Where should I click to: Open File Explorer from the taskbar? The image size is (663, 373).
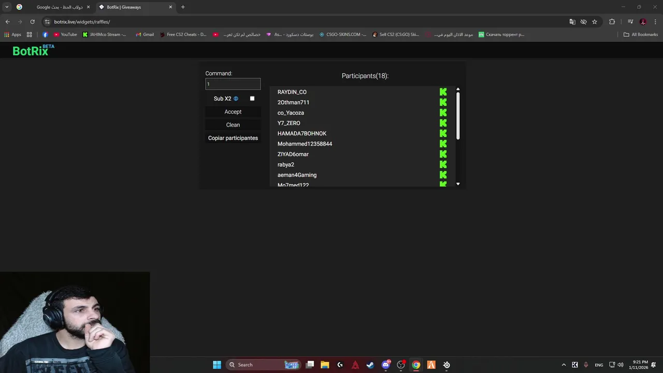325,365
